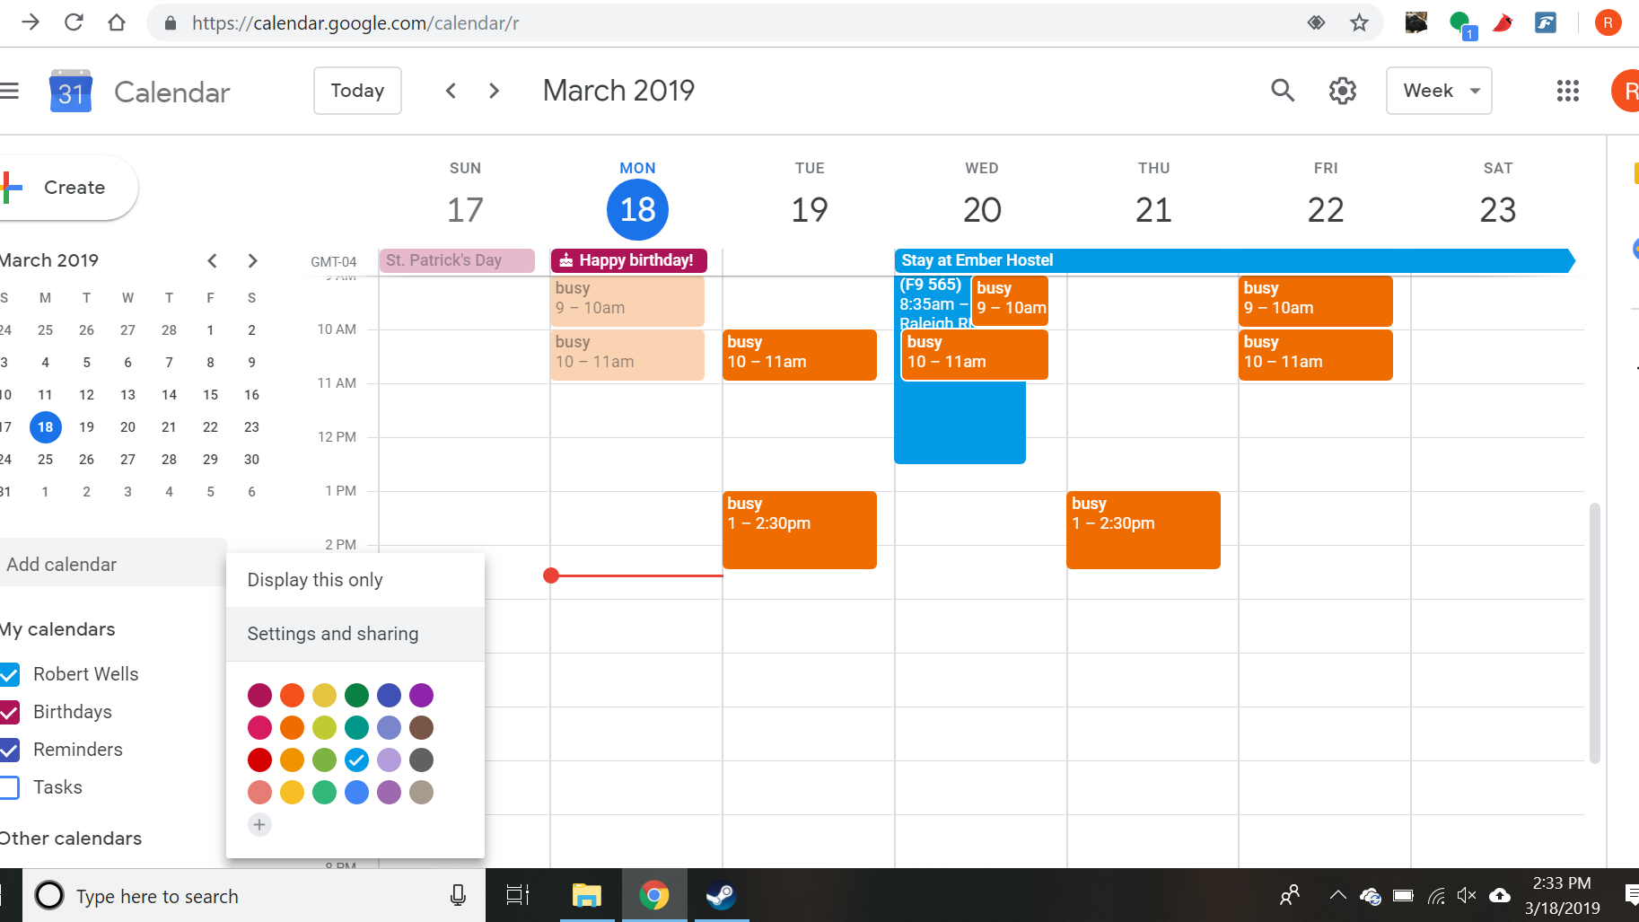Open St. Patrick's Day event
The image size is (1639, 922).
[x=456, y=260]
